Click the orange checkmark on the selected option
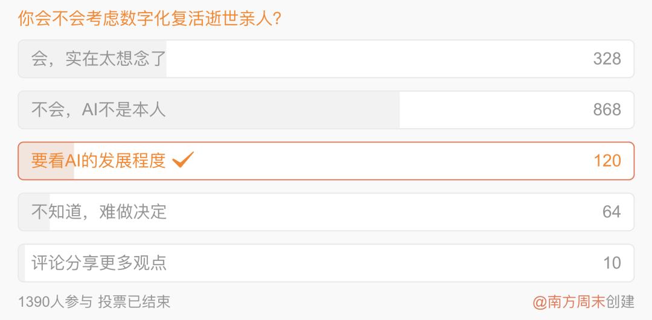 183,160
